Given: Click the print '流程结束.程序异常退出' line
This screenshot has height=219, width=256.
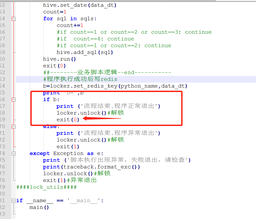Looking at the screenshot, I should pyautogui.click(x=109, y=133).
